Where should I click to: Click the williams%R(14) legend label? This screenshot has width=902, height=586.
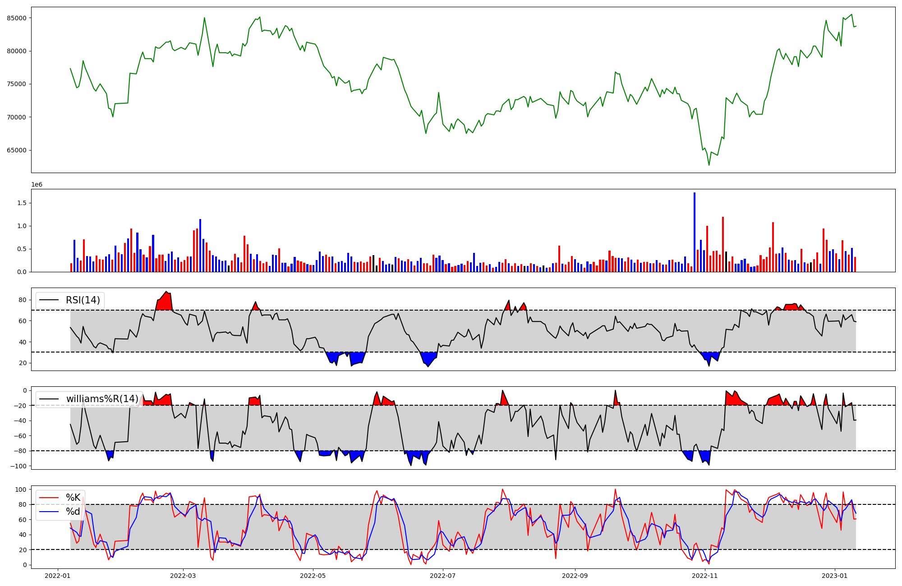tap(102, 399)
